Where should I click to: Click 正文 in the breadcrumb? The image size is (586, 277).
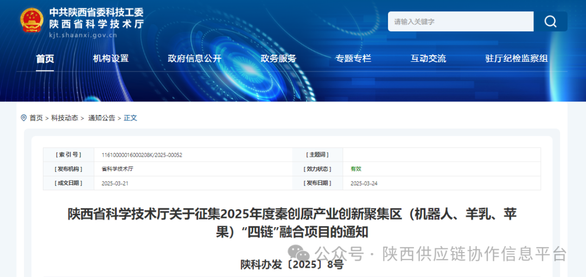click(130, 118)
